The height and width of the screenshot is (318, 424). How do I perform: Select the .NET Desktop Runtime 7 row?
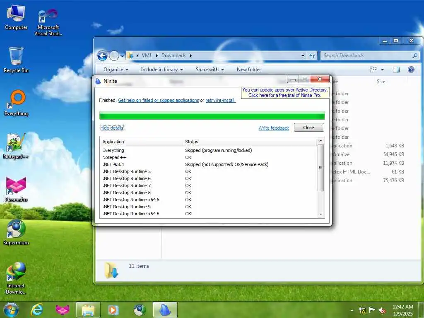[208, 185]
